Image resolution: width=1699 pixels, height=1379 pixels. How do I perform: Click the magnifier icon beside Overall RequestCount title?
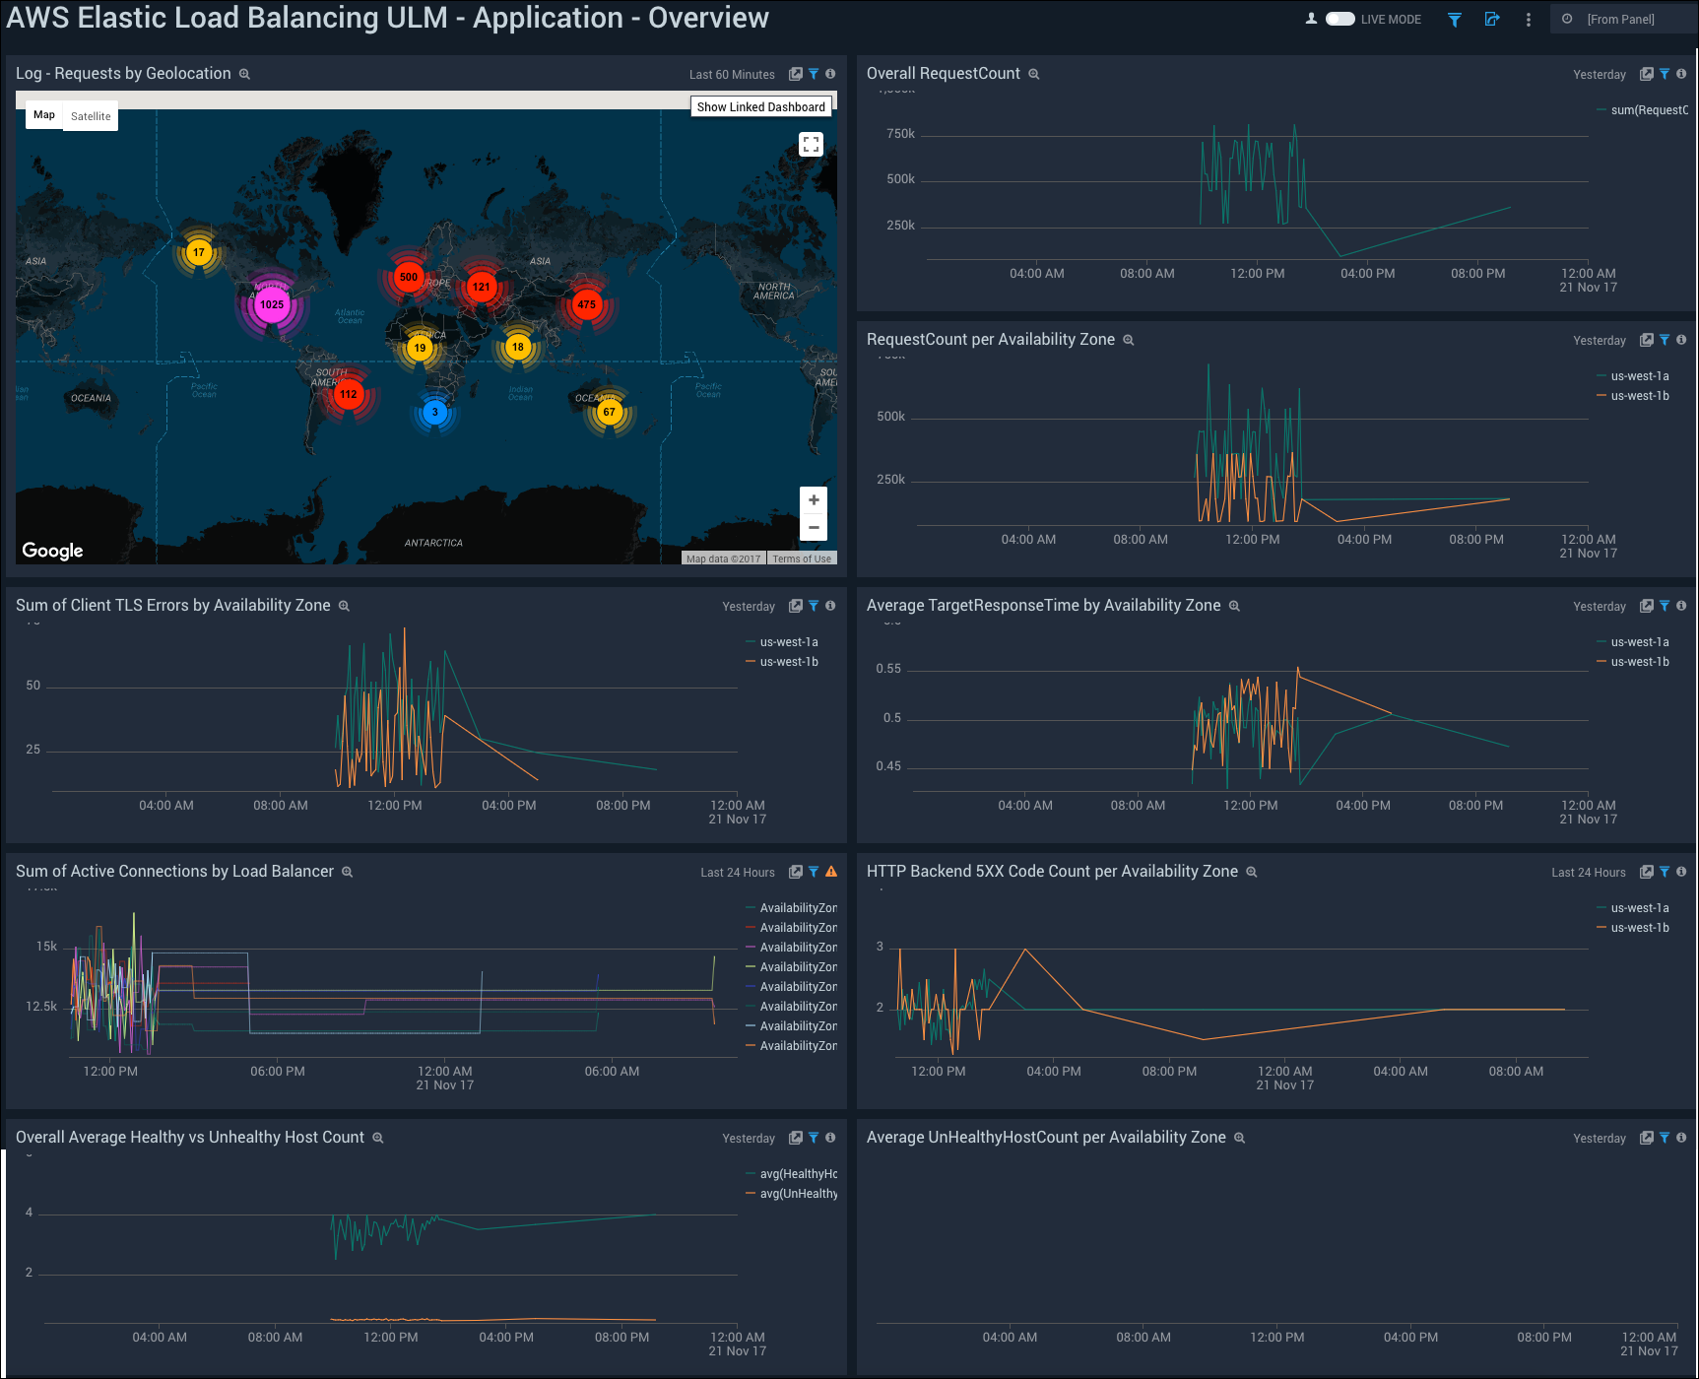[1034, 75]
